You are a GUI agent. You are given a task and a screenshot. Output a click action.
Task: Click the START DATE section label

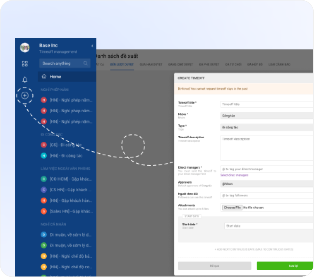click(192, 216)
